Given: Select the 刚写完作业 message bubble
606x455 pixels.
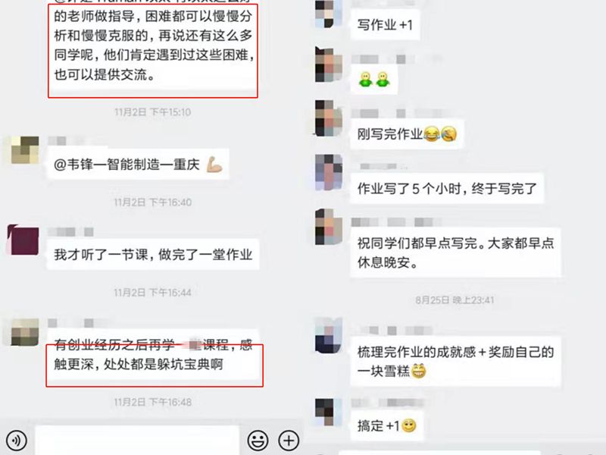Looking at the screenshot, I should pos(407,134).
